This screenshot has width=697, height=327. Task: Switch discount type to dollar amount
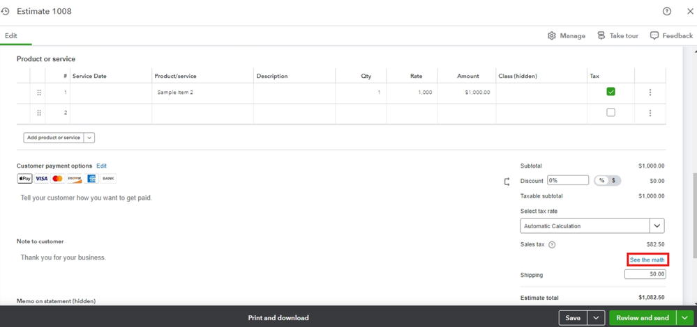click(614, 181)
